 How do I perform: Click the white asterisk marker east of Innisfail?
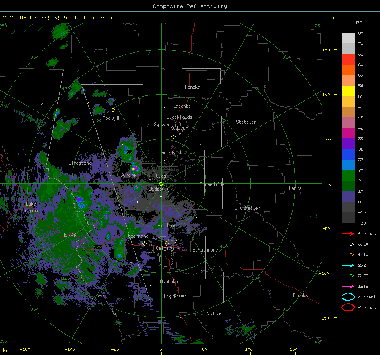click(x=201, y=145)
